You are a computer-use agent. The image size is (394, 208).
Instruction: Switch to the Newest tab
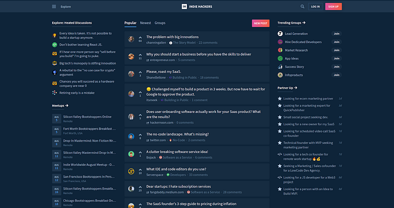point(145,23)
